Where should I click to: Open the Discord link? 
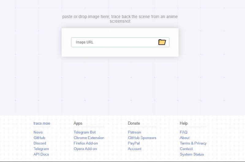point(40,143)
